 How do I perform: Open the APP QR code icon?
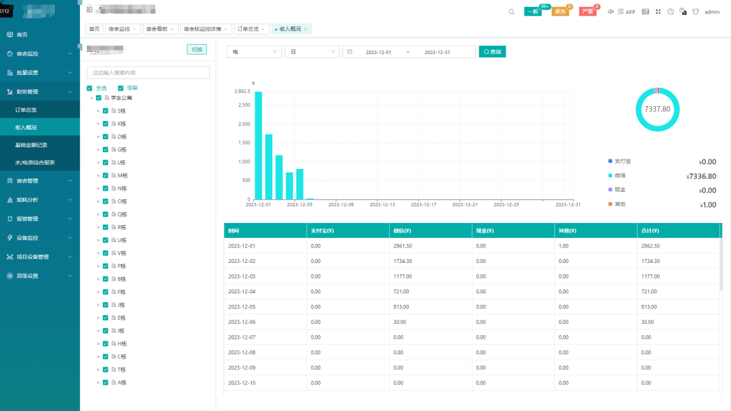click(x=621, y=11)
